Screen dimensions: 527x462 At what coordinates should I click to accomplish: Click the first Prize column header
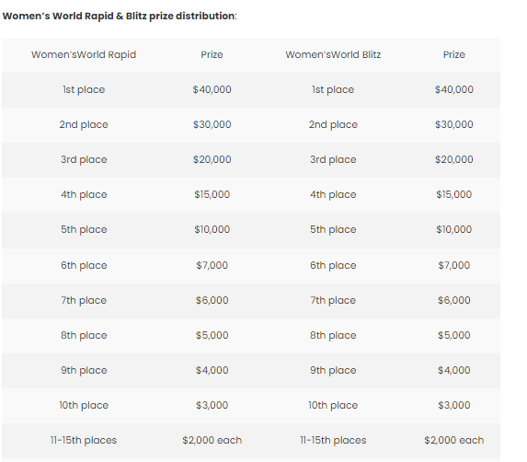(212, 54)
